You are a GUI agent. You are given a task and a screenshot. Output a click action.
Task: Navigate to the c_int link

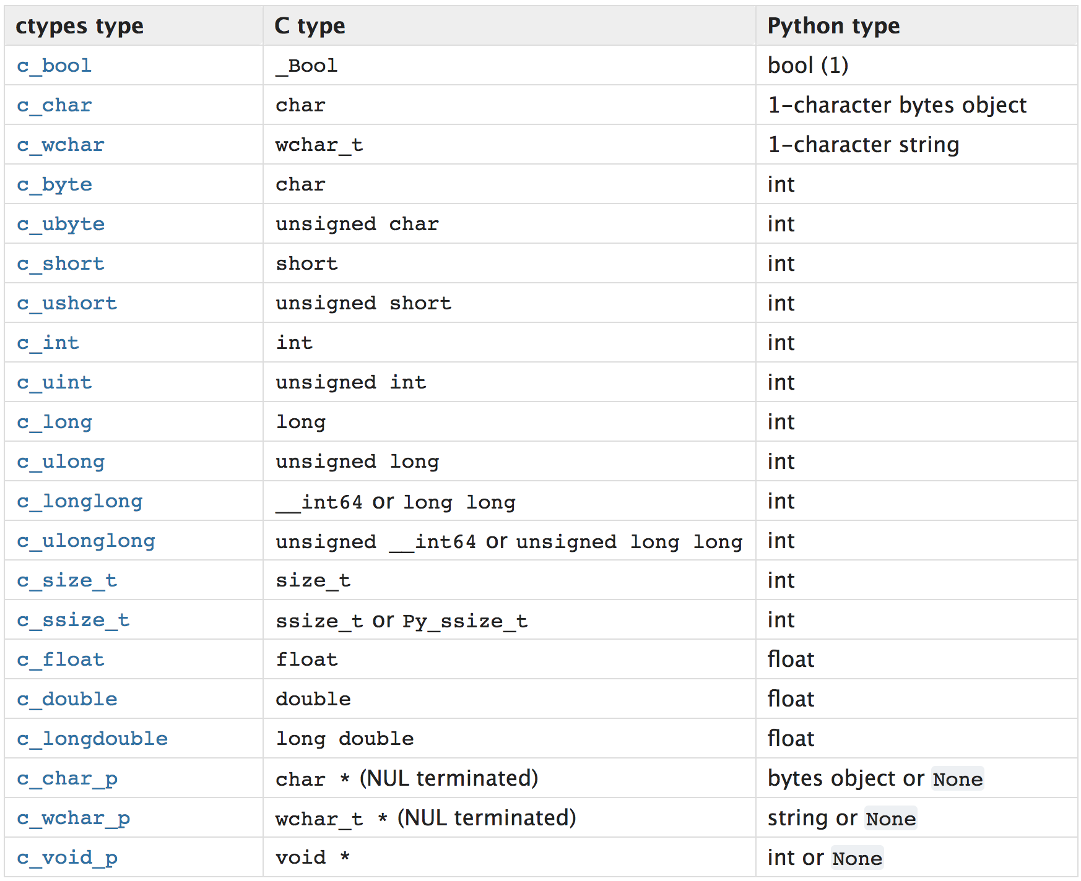48,343
